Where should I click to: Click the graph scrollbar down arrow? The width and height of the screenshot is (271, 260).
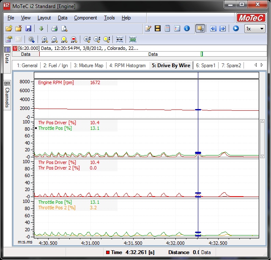(262, 156)
